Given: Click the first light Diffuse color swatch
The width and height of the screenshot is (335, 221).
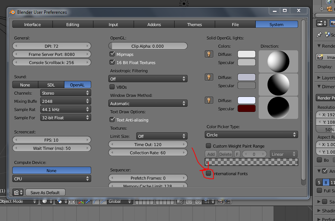Looking at the screenshot, I should tap(246, 54).
